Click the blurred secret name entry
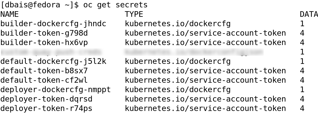Image resolution: width=318 pixels, height=113 pixels. tap(51, 52)
